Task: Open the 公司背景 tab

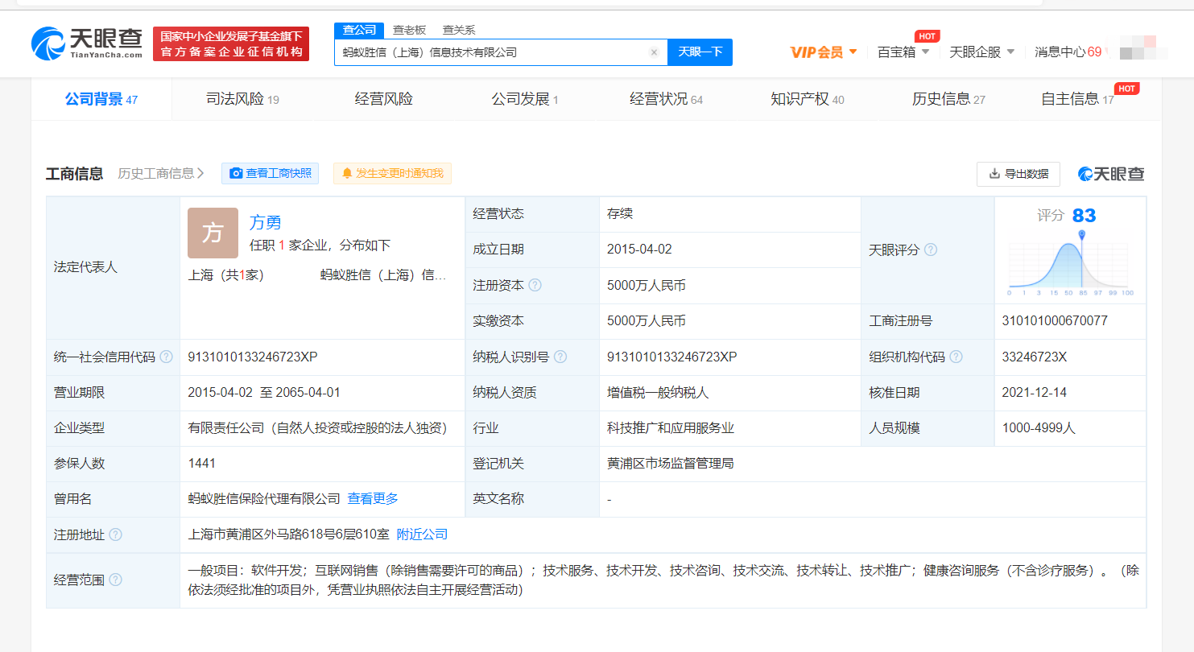Action: pyautogui.click(x=101, y=99)
